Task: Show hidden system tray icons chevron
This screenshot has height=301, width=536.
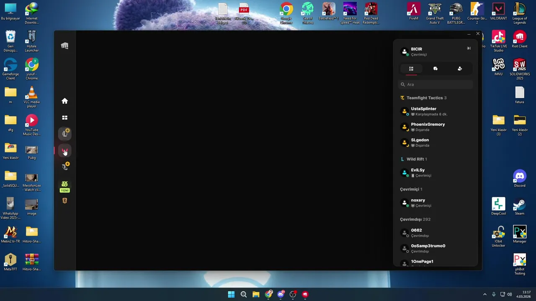Action: tap(485, 294)
